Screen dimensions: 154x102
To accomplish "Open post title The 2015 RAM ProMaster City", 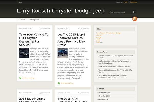I will (x=72, y=99).
